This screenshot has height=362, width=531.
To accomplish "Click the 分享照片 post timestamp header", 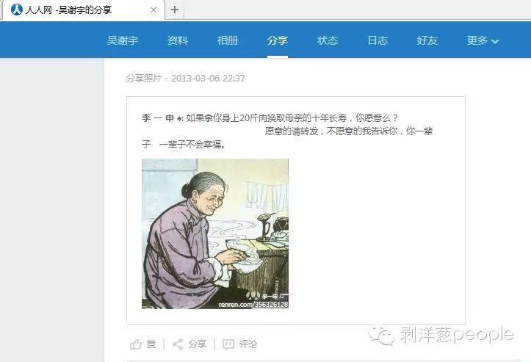I will [x=186, y=79].
